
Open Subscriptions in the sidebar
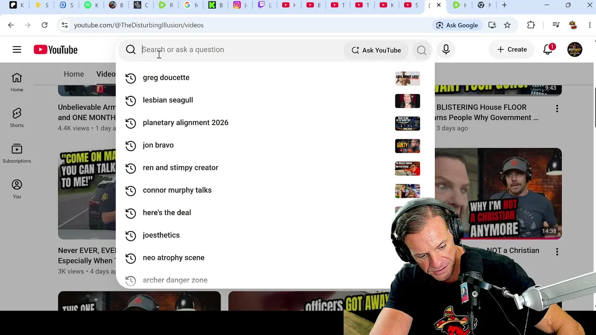[x=17, y=154]
